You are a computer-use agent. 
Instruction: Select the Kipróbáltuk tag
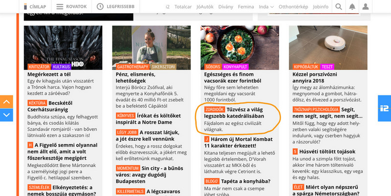pos(306,67)
